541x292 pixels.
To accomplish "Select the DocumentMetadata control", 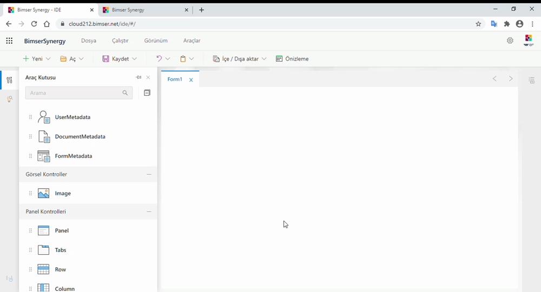I will pos(80,137).
